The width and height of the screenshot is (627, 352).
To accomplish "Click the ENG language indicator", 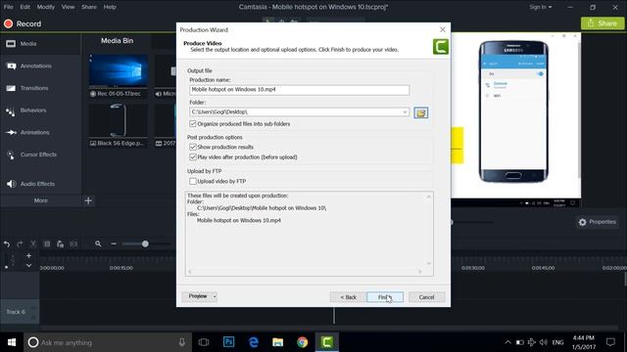I will [557, 342].
